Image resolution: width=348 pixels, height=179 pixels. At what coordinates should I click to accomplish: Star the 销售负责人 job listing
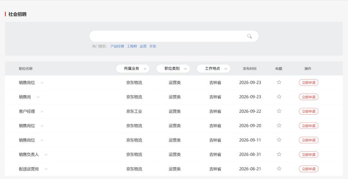point(279,154)
